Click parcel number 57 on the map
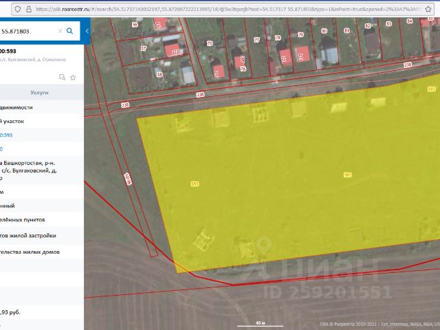440x330 pixels. (143, 49)
